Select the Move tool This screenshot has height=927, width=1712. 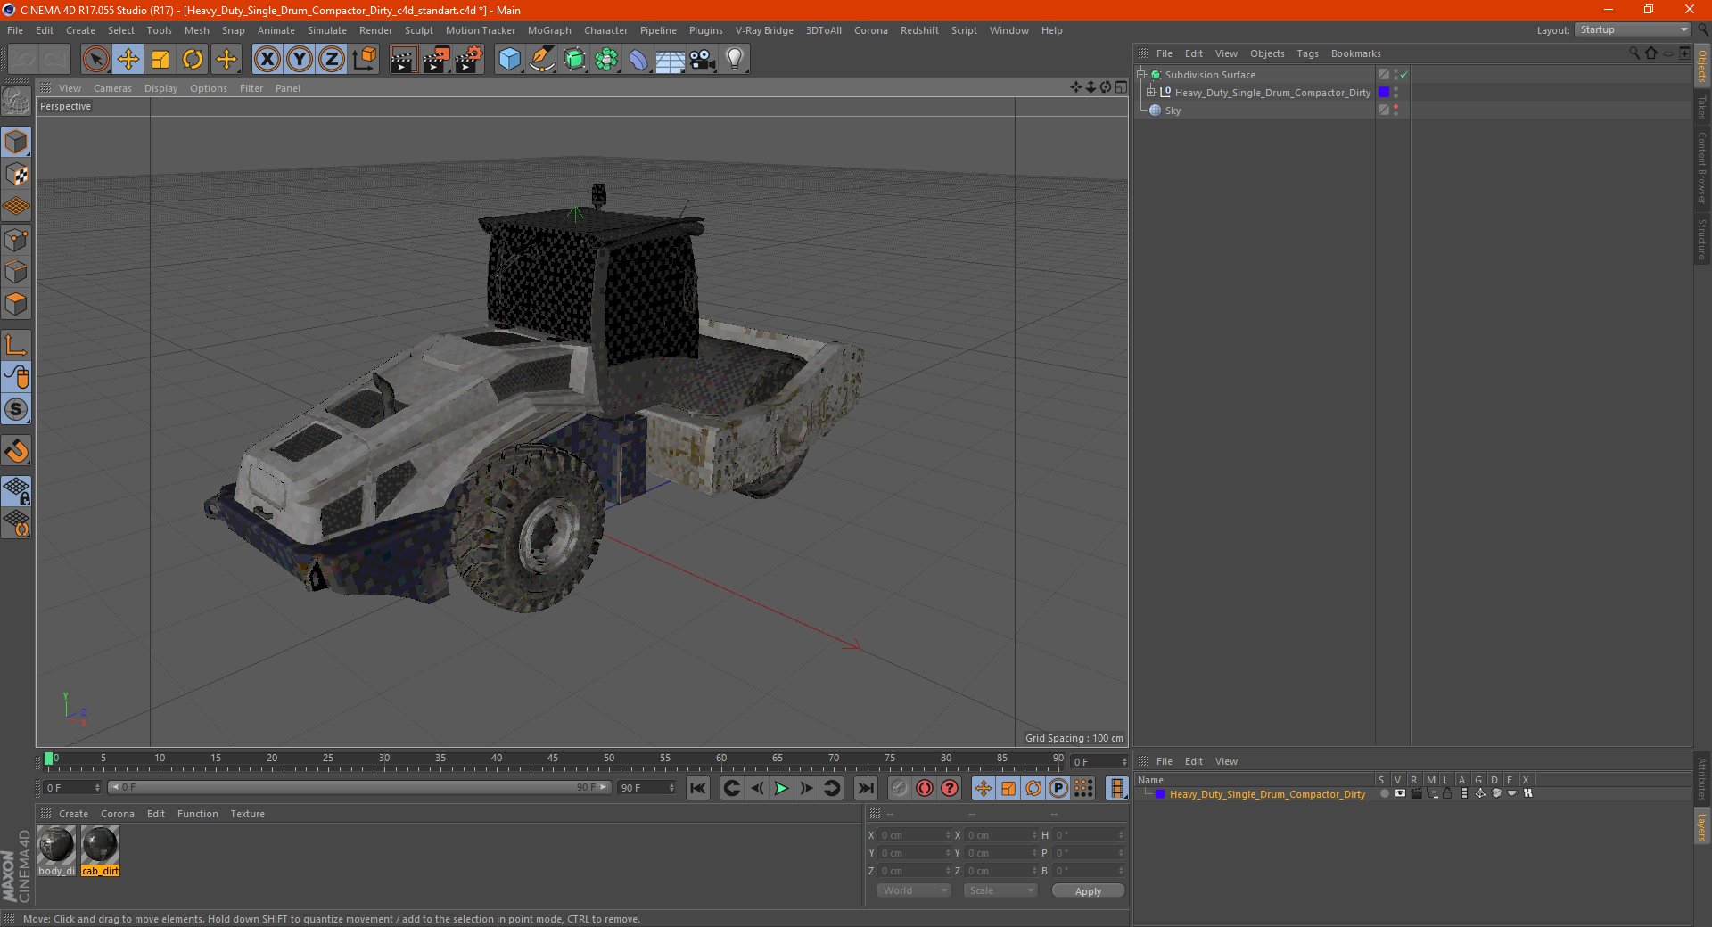click(128, 60)
